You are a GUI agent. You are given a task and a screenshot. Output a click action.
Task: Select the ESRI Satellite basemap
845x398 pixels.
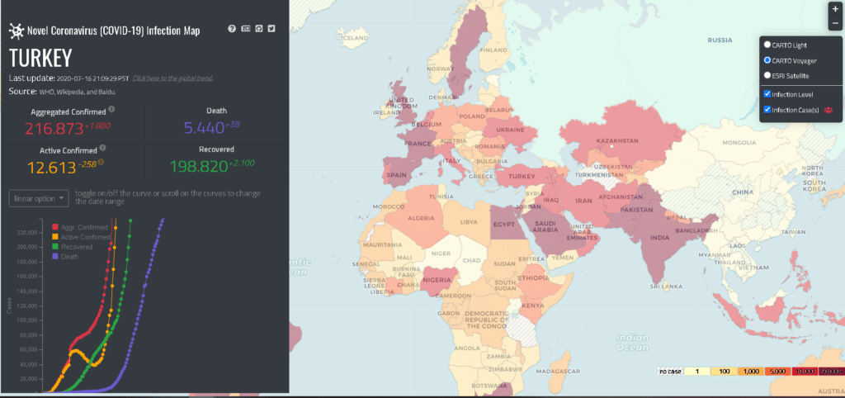click(767, 75)
